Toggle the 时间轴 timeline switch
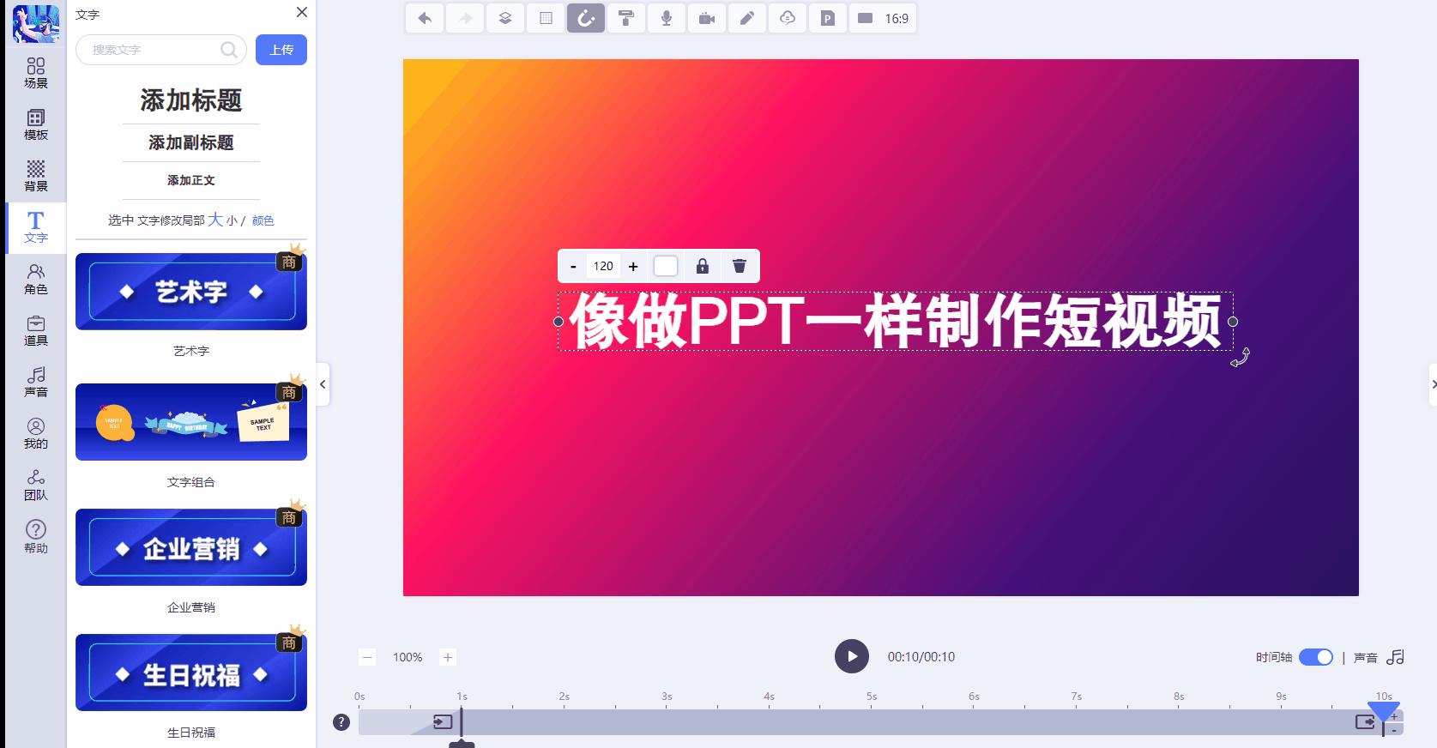Image resolution: width=1437 pixels, height=748 pixels. 1316,657
